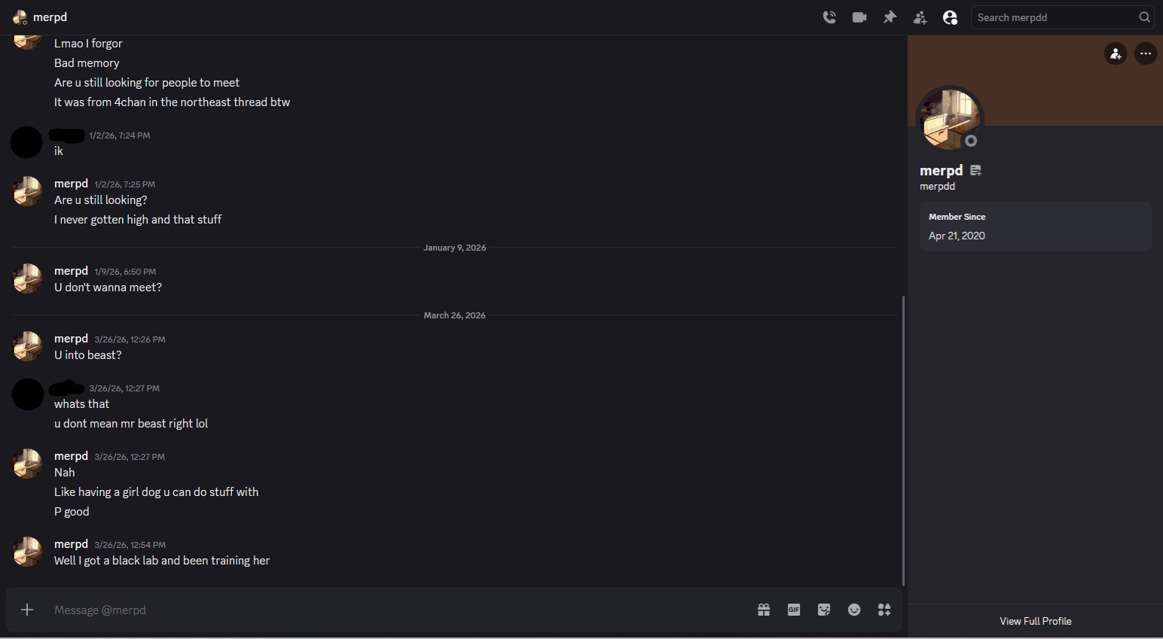Click the message "whats that"
This screenshot has width=1163, height=639.
pos(81,404)
